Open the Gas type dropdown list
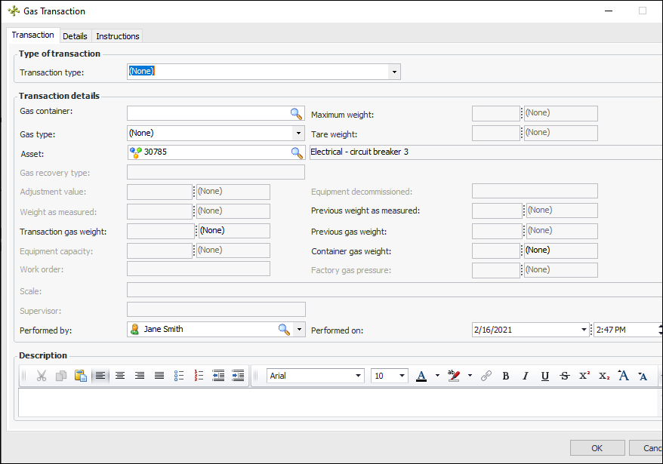663x464 pixels. [298, 134]
